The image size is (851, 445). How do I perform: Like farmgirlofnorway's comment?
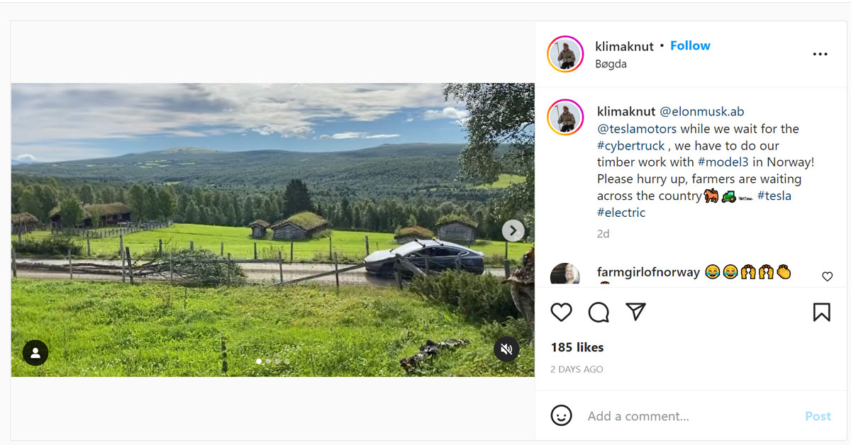coord(827,276)
